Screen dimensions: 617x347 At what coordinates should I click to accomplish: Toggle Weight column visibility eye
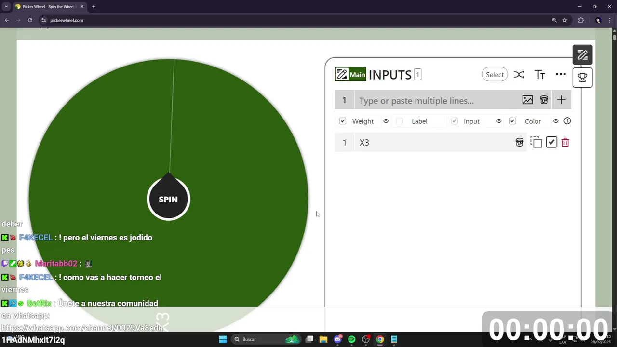point(386,121)
